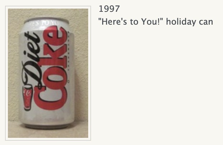223x145 pixels.
Task: Click the word "can" in the caption
Action: coord(206,22)
